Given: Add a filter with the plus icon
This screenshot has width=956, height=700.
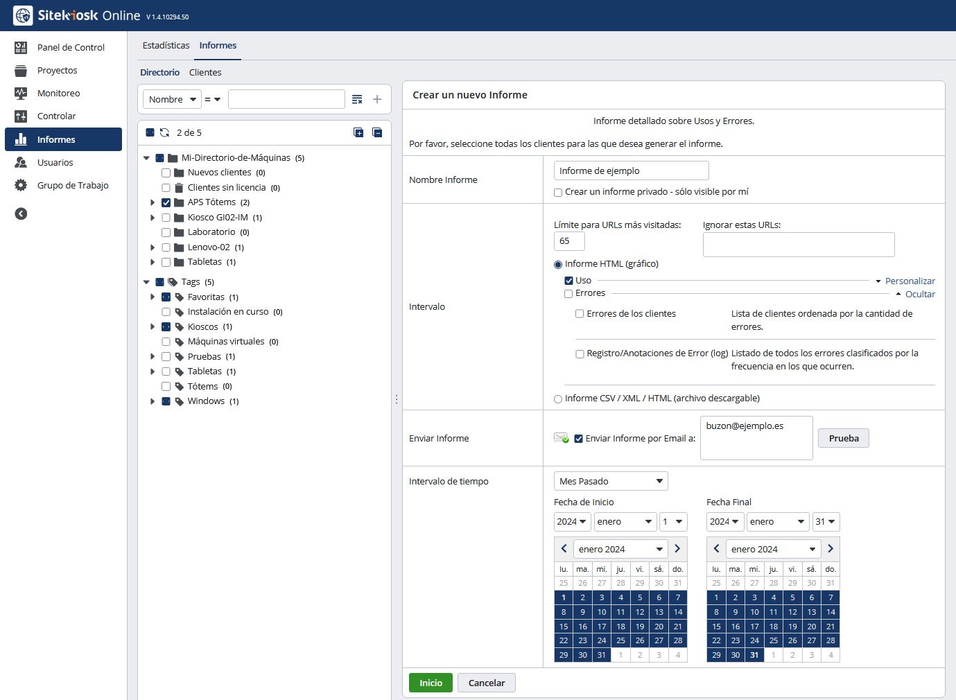Looking at the screenshot, I should (x=377, y=100).
